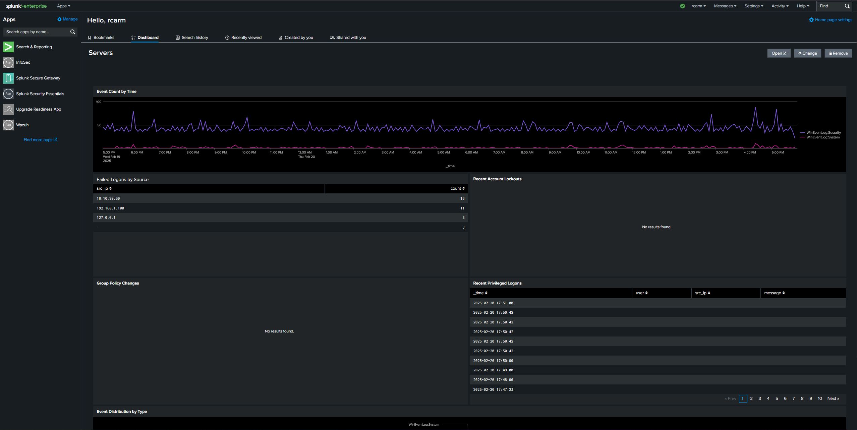
Task: Click the Remove button on Servers dashboard
Action: 838,53
